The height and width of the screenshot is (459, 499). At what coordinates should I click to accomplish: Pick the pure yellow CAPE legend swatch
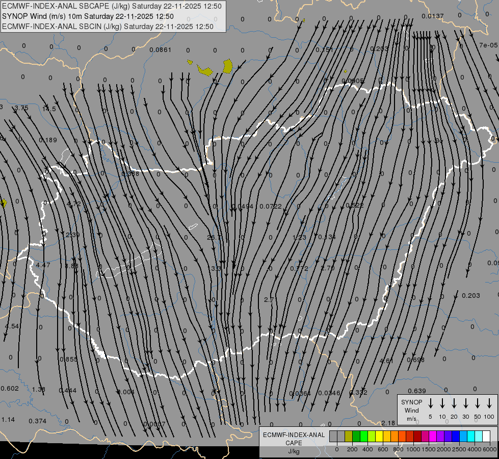[379, 437]
